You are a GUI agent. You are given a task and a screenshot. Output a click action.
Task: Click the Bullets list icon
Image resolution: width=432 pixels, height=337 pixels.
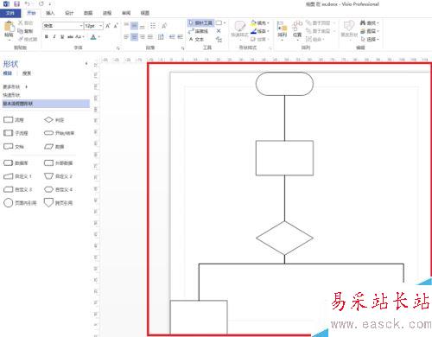153,26
